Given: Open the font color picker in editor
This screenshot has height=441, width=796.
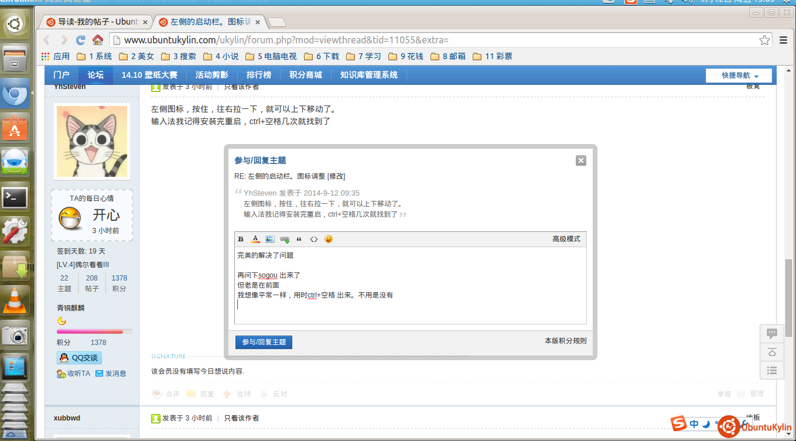Looking at the screenshot, I should click(x=255, y=240).
